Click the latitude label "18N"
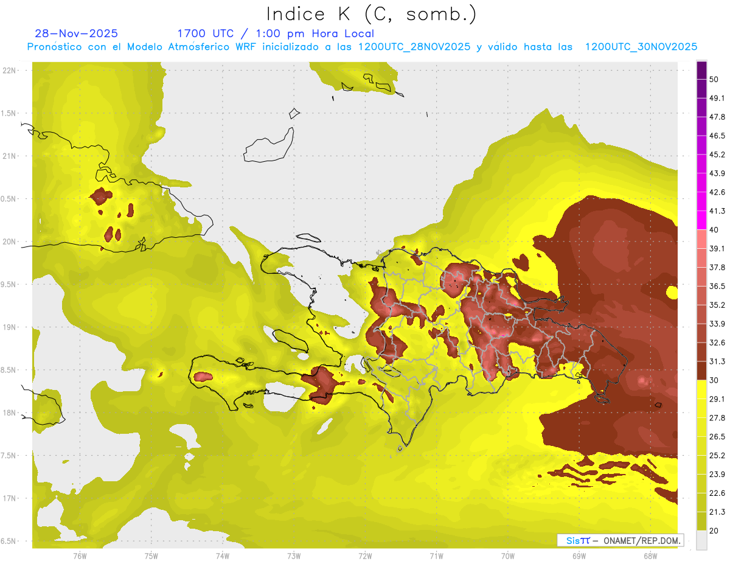 coord(10,413)
